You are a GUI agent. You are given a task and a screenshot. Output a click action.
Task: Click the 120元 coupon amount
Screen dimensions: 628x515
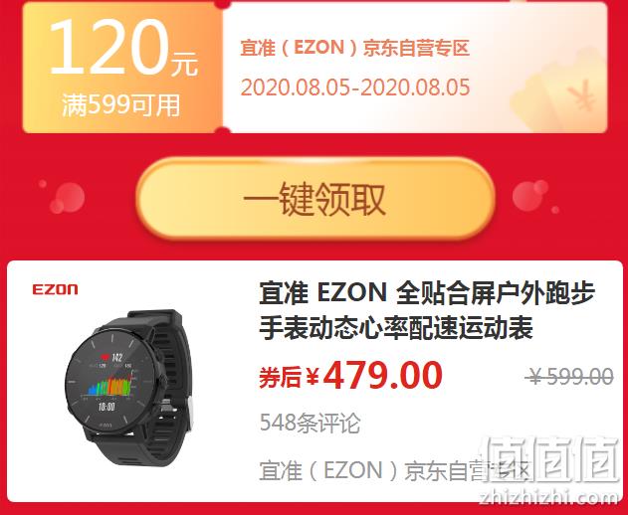(123, 48)
